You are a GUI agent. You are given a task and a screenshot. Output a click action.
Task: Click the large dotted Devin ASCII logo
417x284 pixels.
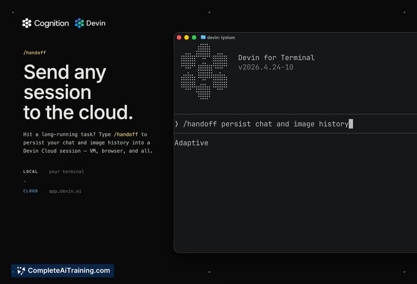(x=204, y=71)
